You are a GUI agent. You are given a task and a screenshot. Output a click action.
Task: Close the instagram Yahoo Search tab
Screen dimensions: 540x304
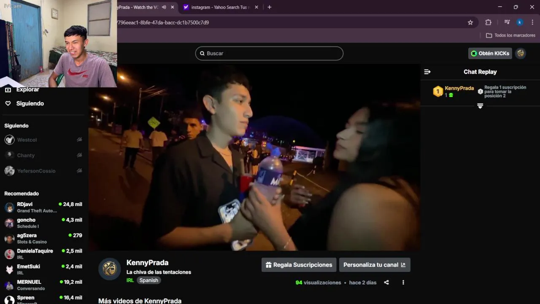tap(257, 7)
